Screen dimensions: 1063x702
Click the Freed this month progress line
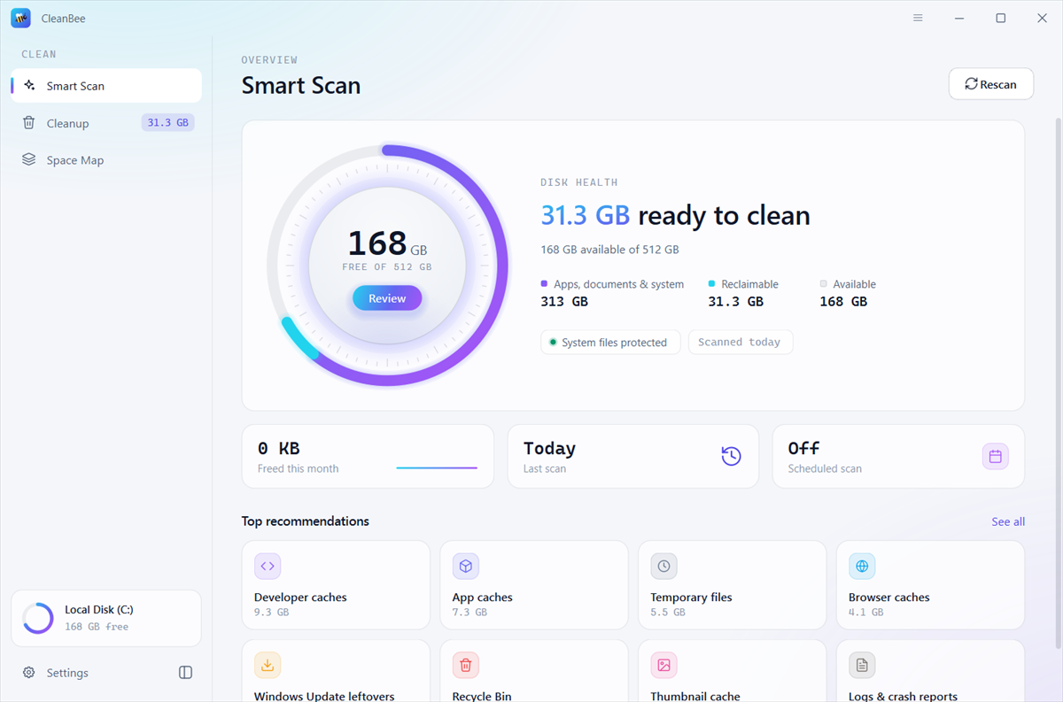[437, 467]
